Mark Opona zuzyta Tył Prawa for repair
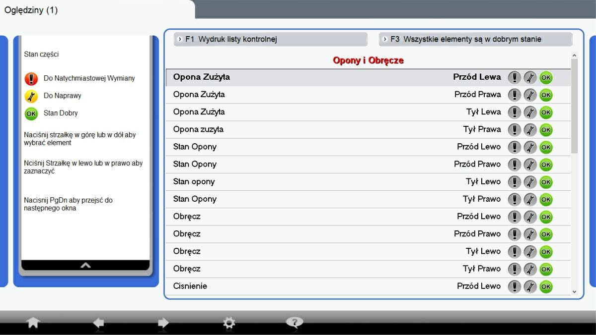The width and height of the screenshot is (596, 335). click(x=530, y=129)
